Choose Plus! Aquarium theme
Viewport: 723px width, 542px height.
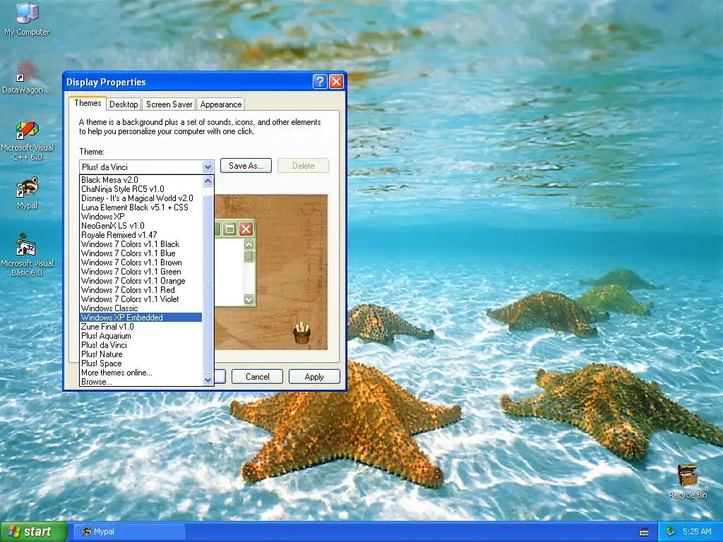point(141,336)
